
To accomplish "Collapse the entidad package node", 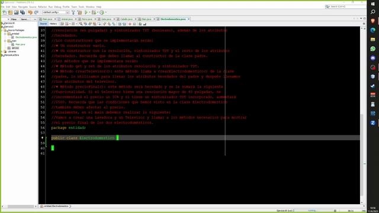I will click(x=5, y=34).
